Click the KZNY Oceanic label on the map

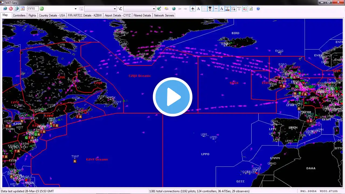click(x=97, y=160)
